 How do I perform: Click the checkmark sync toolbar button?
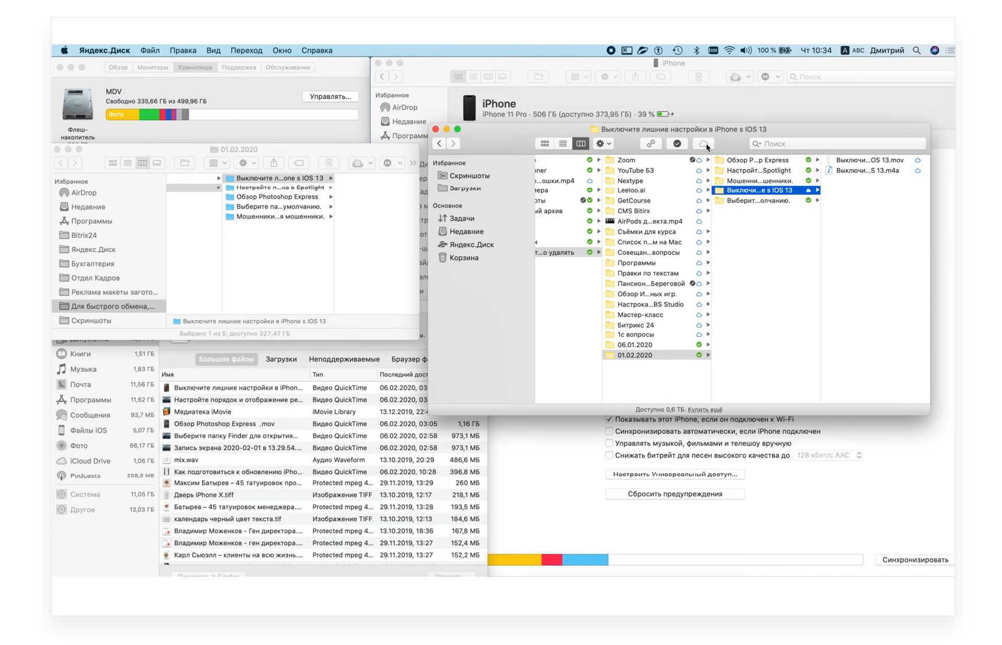coord(677,143)
